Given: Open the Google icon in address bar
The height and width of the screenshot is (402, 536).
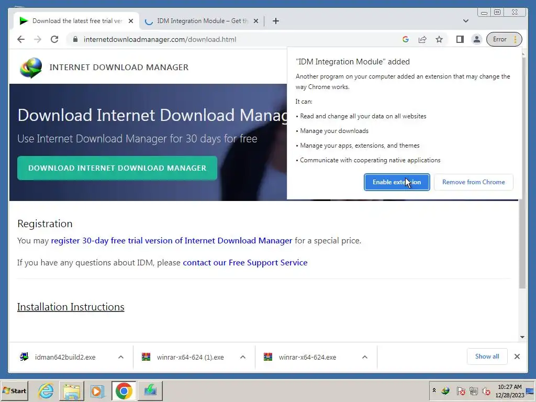Looking at the screenshot, I should 406,39.
